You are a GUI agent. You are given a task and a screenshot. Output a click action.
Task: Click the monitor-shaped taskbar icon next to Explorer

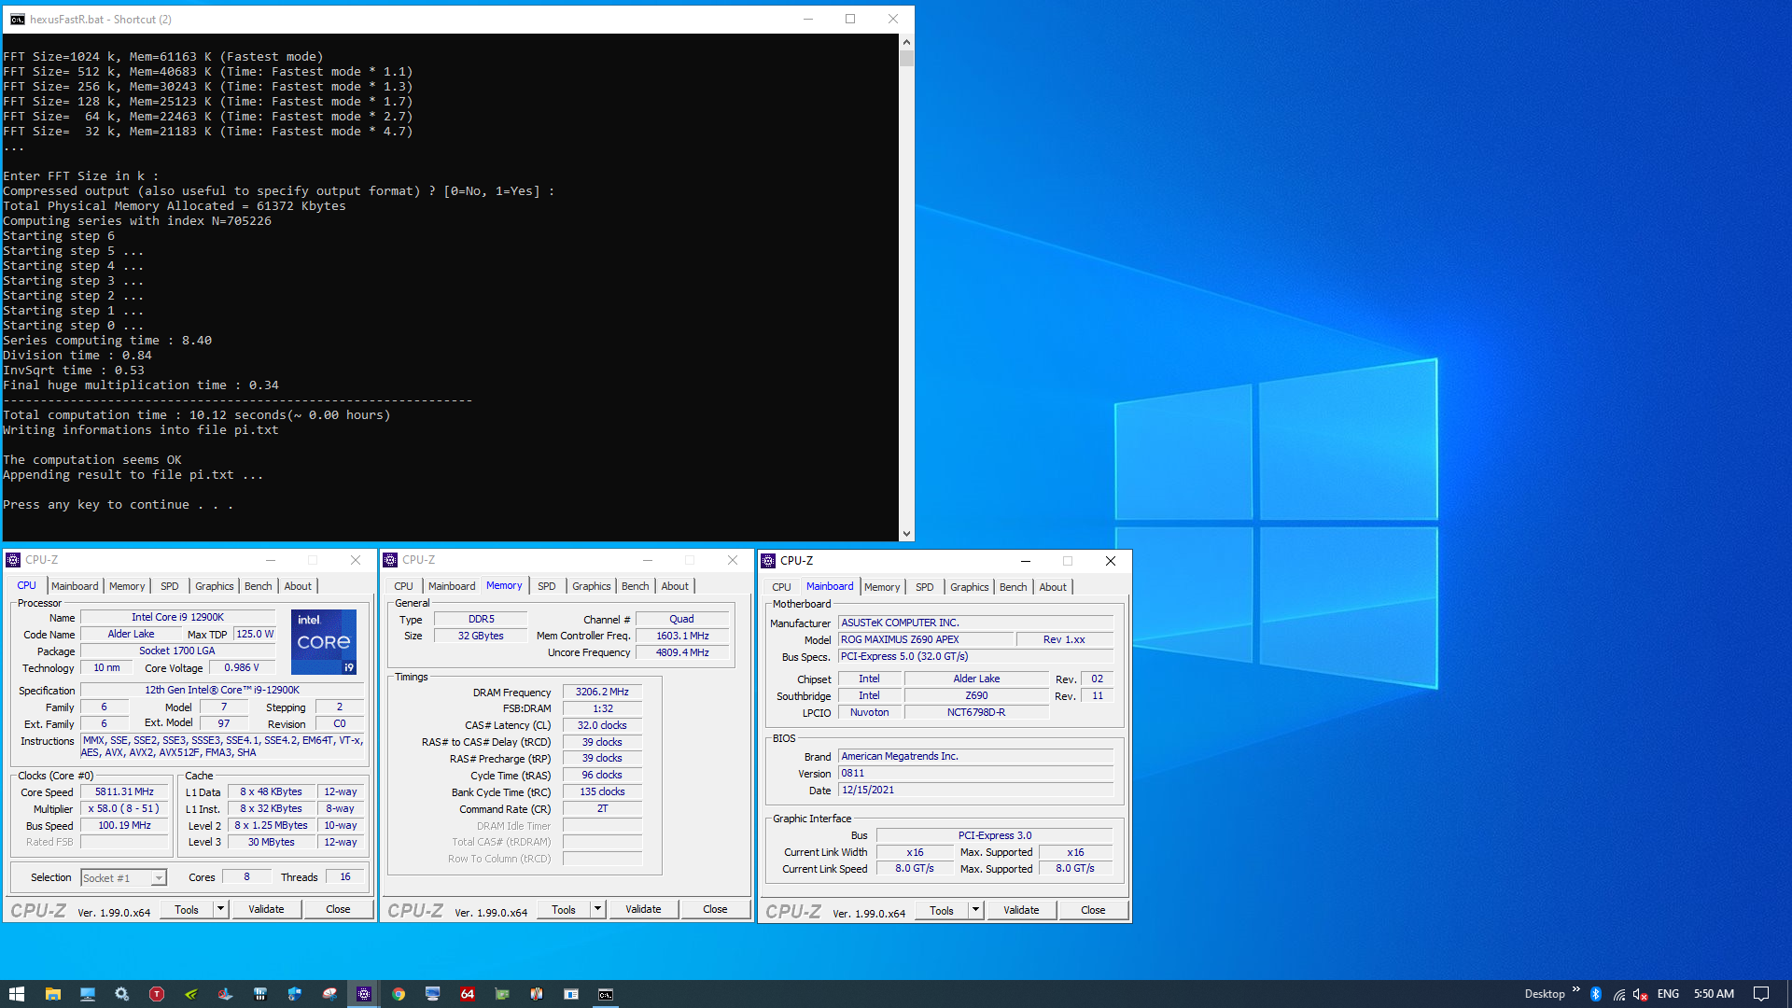coord(88,994)
